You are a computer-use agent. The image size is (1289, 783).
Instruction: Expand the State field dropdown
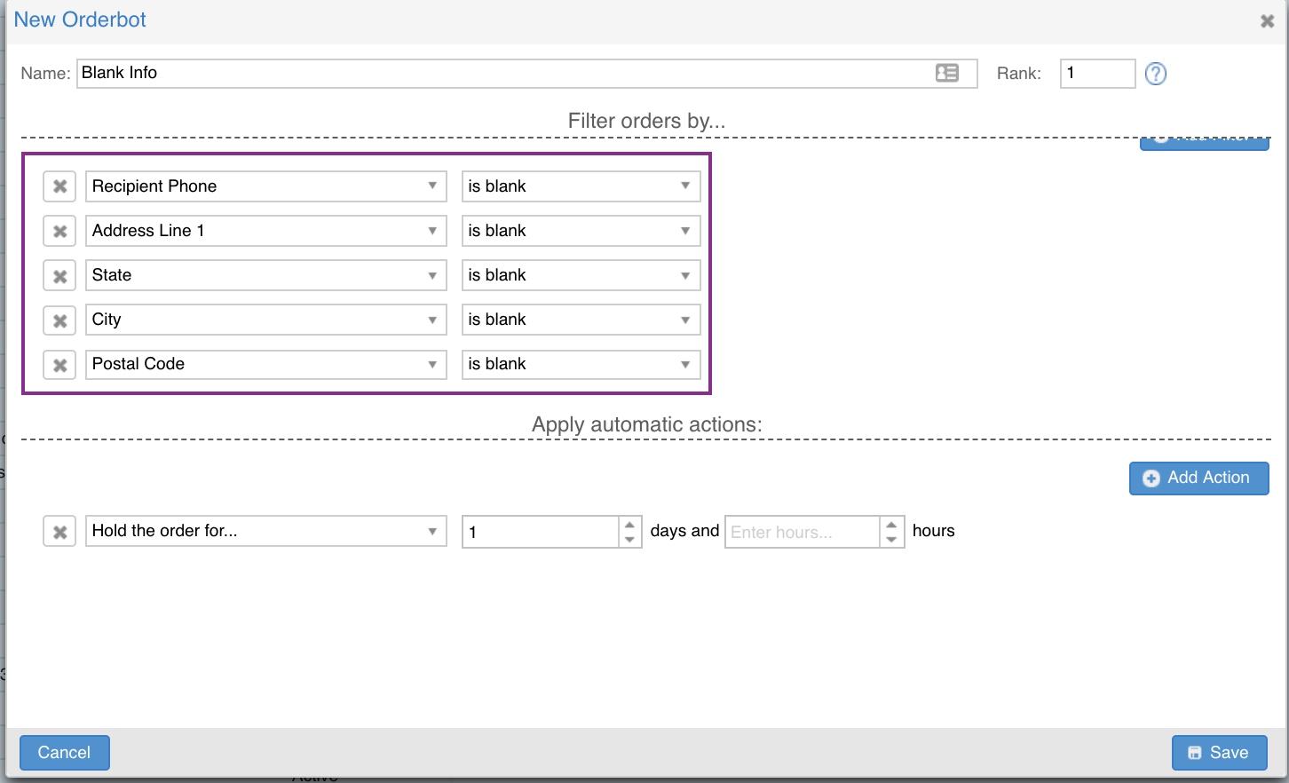(266, 275)
